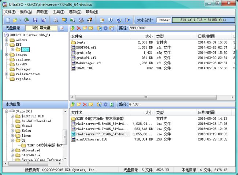Open the dropdown arrow beside the Open icon
The height and width of the screenshot is (175, 238).
click(x=20, y=20)
